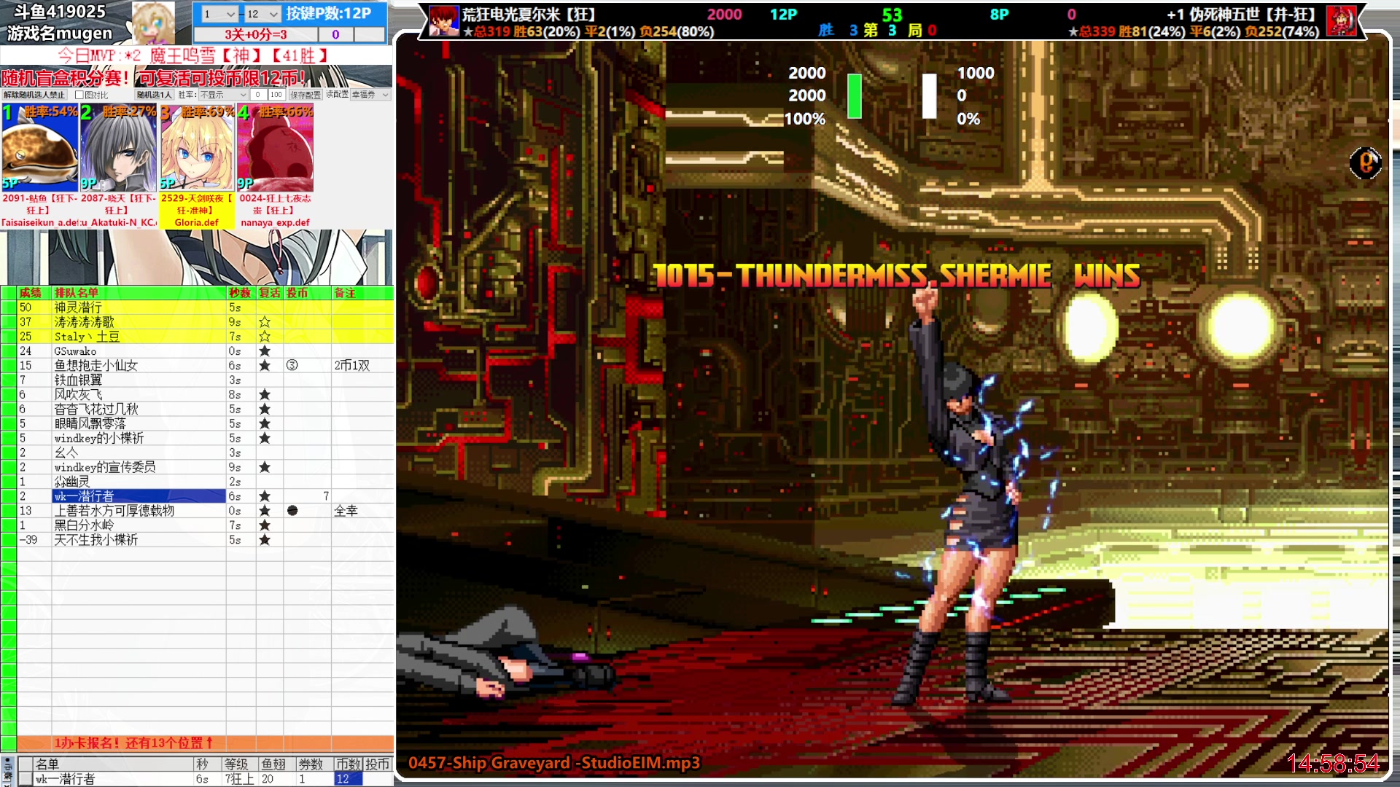
Task: Click the 3关+0分=3 score field
Action: click(x=256, y=34)
